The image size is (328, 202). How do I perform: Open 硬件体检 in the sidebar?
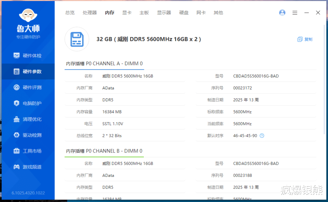pos(28,56)
